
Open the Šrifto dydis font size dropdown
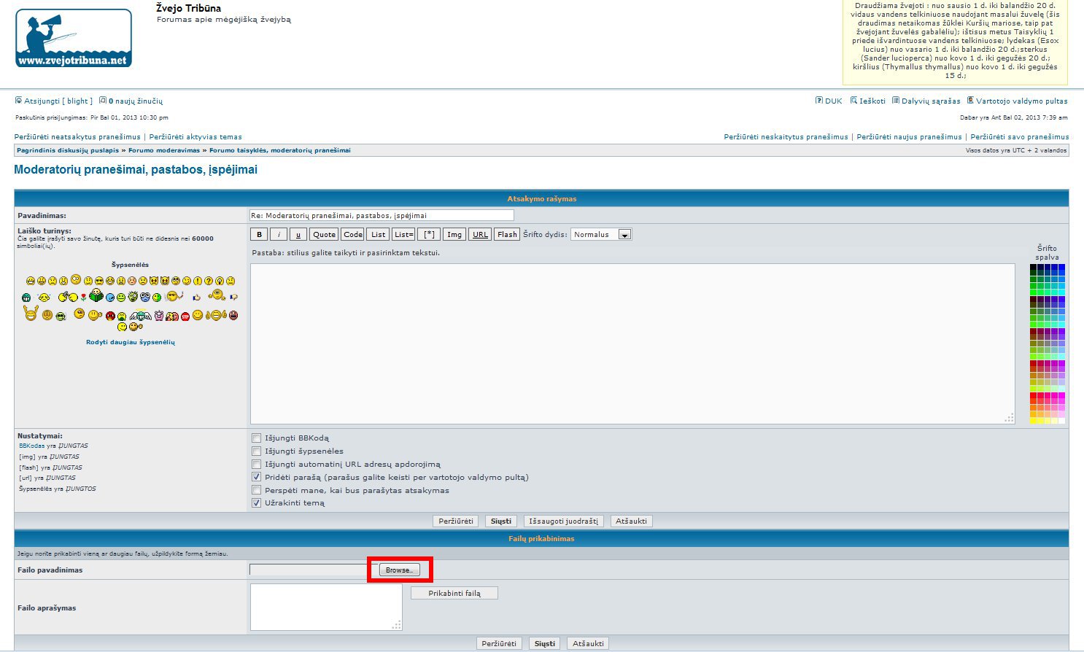tap(601, 234)
